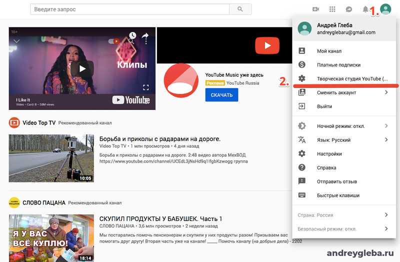This screenshot has width=400, height=262.
Task: Expand the Страна: Россия submenu arrow
Action: [386, 215]
